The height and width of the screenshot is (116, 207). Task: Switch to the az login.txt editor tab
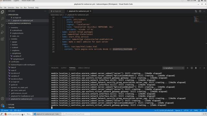click(57, 11)
